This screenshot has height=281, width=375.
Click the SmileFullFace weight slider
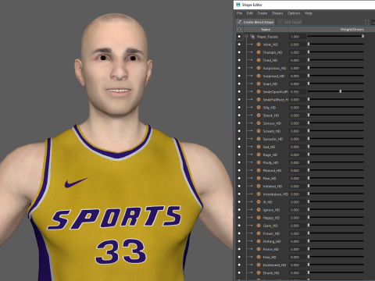[335, 99]
